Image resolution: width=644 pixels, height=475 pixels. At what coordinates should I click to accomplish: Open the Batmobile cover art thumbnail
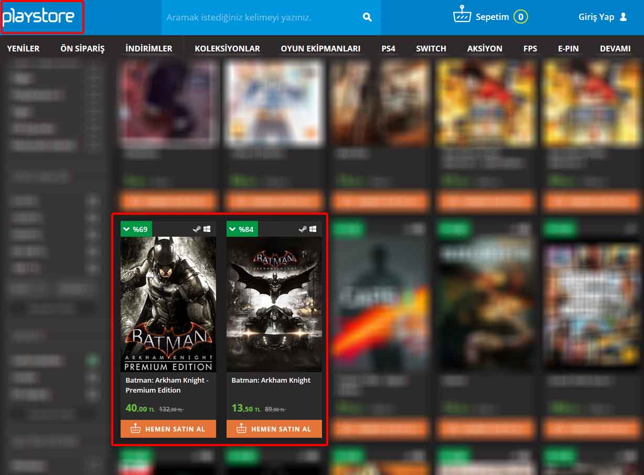(x=274, y=304)
